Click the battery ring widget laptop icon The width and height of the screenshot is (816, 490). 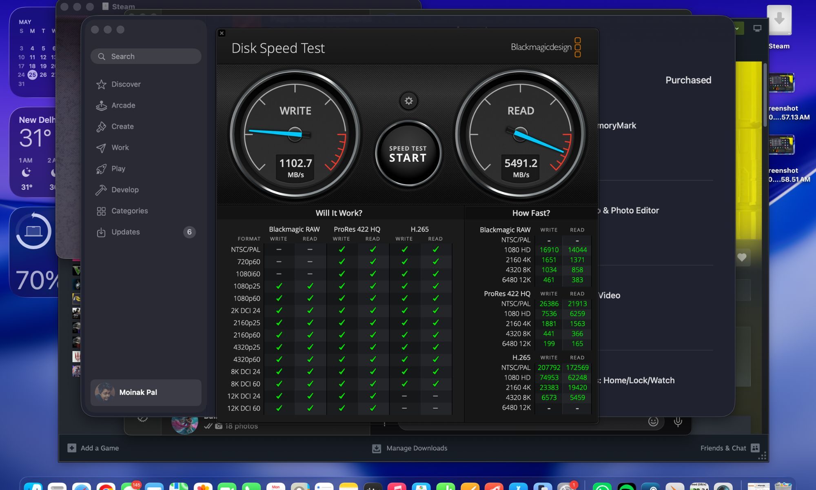click(33, 231)
